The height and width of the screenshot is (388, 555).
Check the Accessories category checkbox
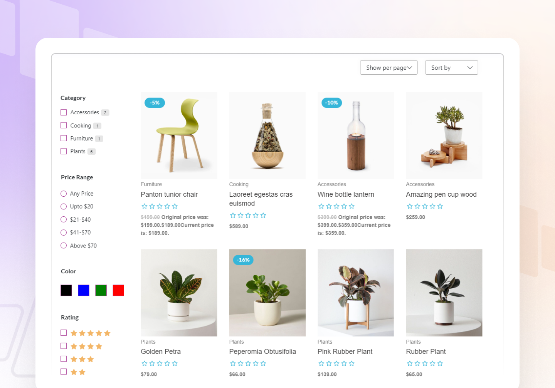(64, 112)
